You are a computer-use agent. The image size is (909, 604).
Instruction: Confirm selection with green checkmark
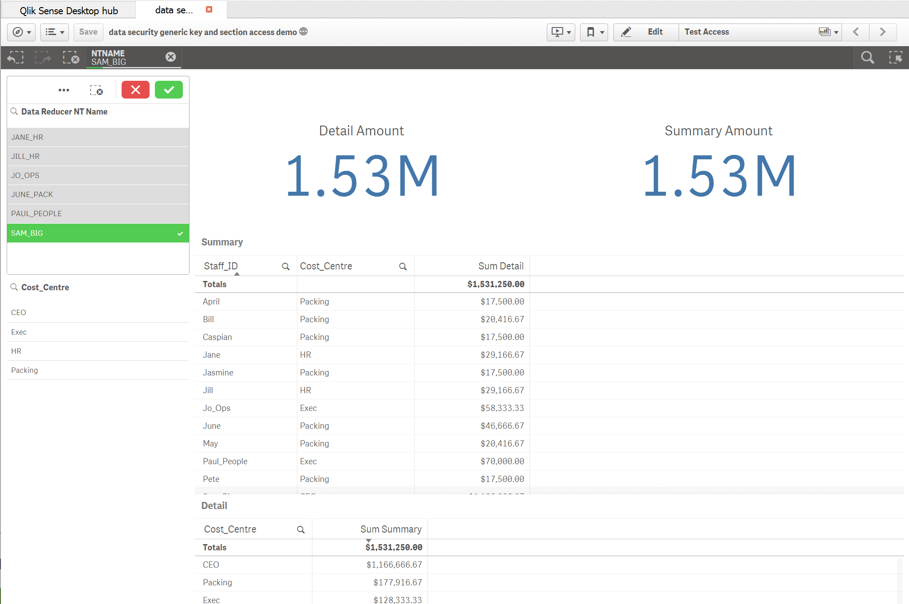coord(169,90)
